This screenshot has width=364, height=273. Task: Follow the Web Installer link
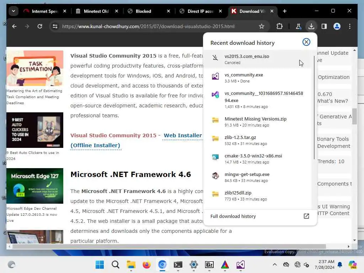[183, 135]
